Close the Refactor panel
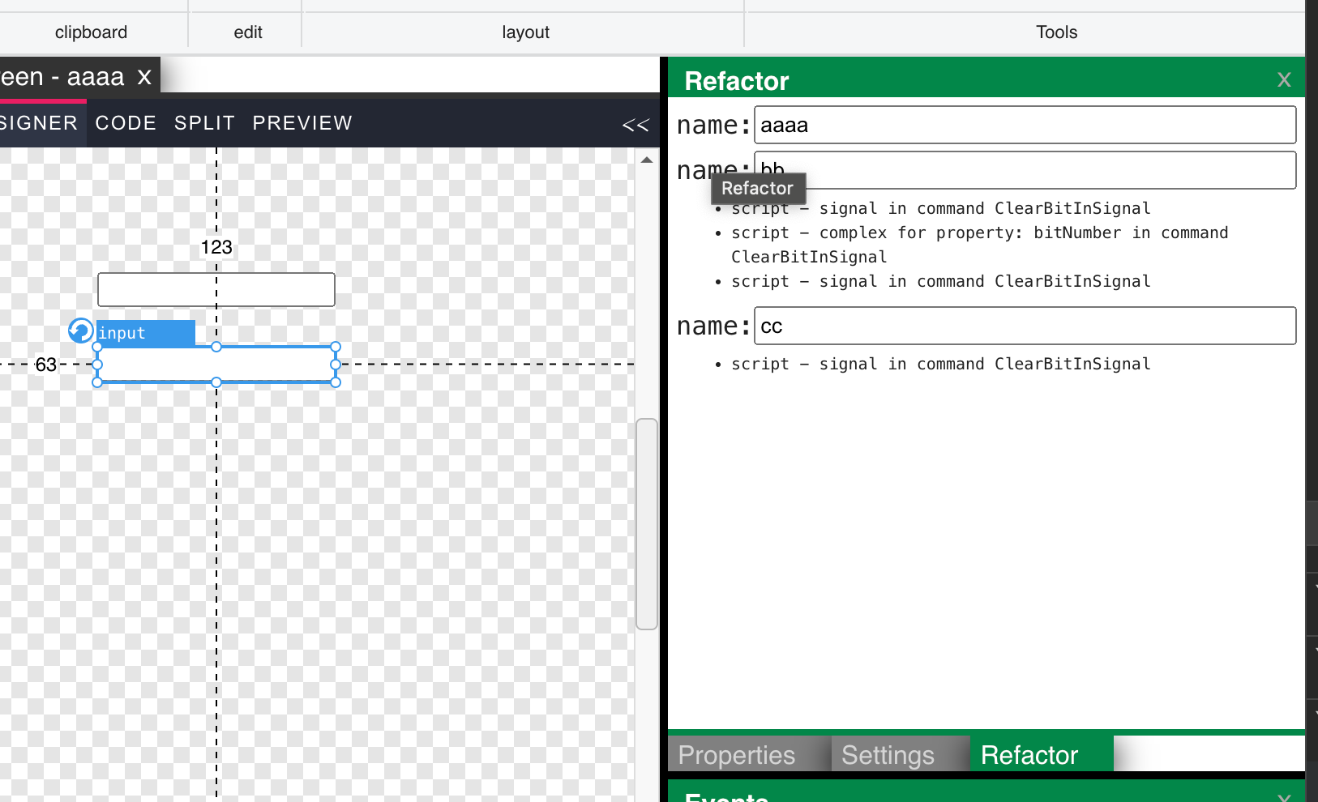The height and width of the screenshot is (802, 1318). 1284,79
